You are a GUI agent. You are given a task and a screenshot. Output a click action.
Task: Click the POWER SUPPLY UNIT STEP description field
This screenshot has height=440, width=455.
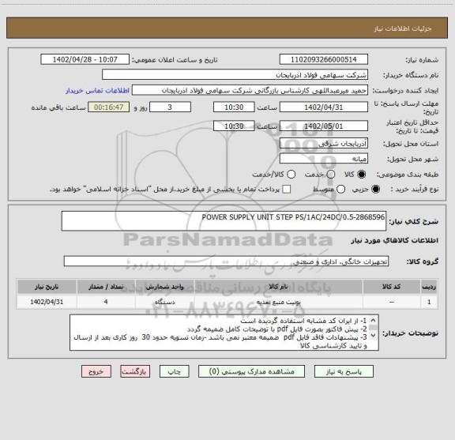(224, 221)
